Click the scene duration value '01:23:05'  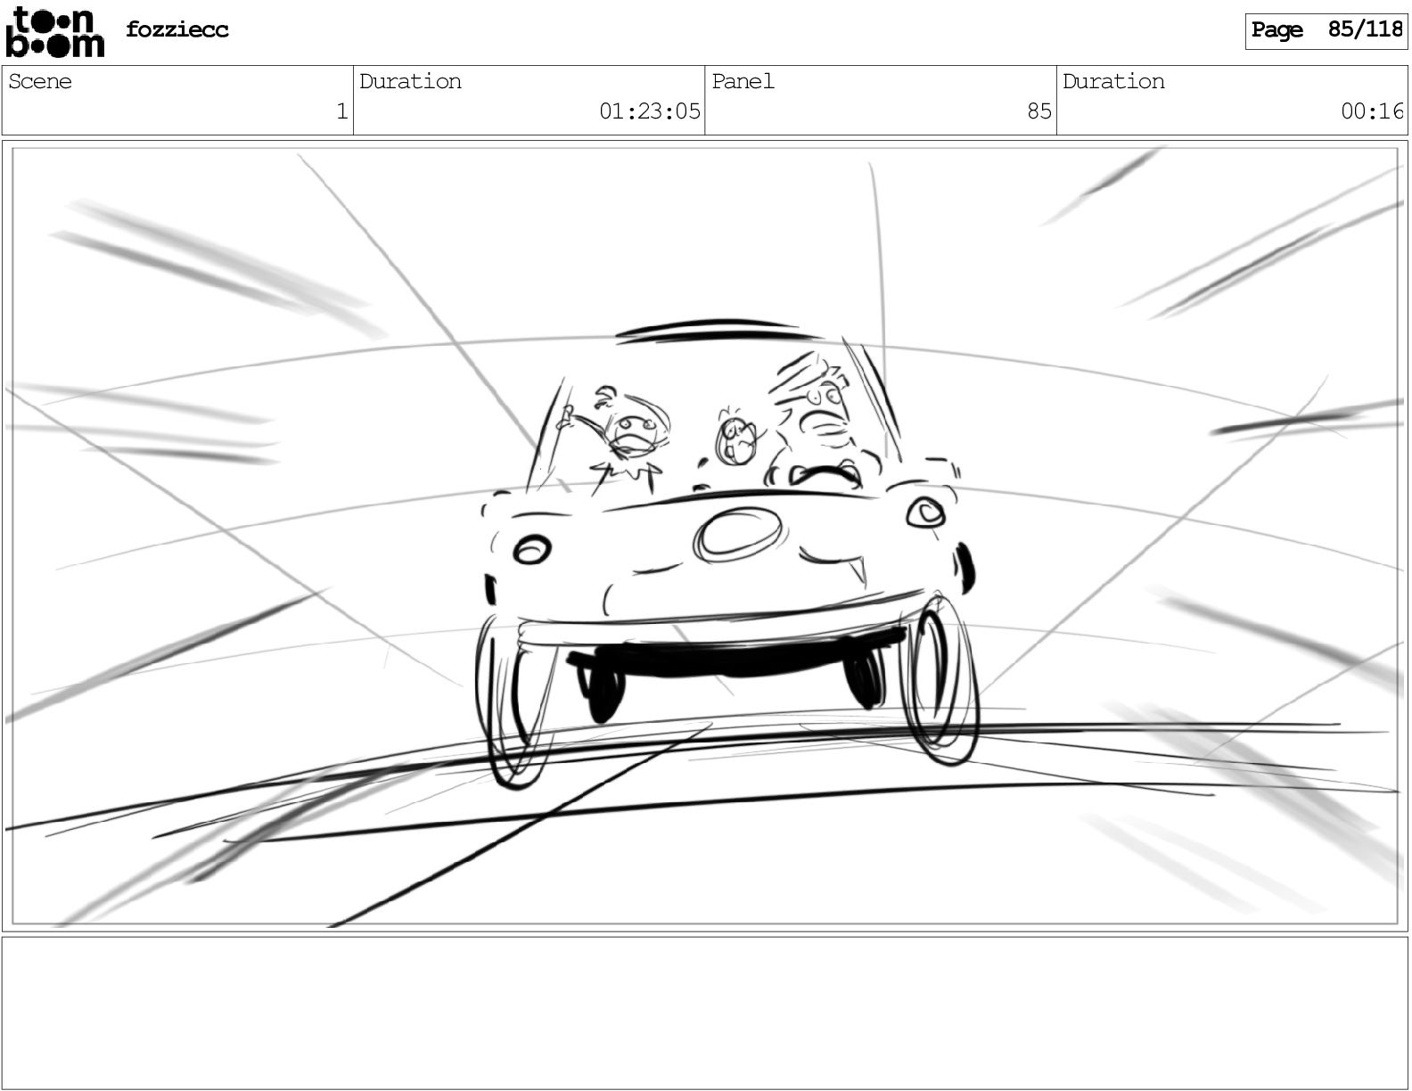click(x=650, y=111)
